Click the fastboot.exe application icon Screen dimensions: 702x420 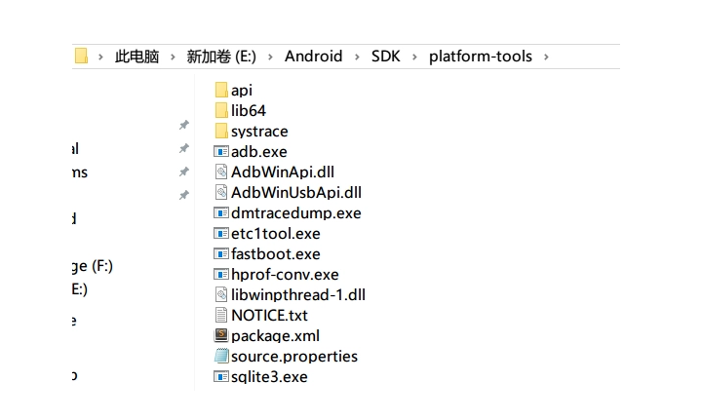click(221, 254)
